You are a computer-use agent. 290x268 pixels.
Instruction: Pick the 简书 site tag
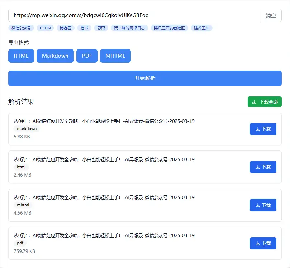[84, 28]
